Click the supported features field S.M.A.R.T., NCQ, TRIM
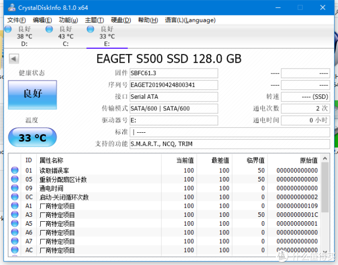This screenshot has height=265, width=338. pyautogui.click(x=230, y=144)
